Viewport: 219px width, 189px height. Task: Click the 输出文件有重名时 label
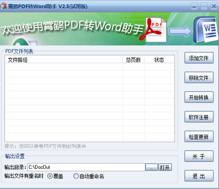(x=24, y=176)
